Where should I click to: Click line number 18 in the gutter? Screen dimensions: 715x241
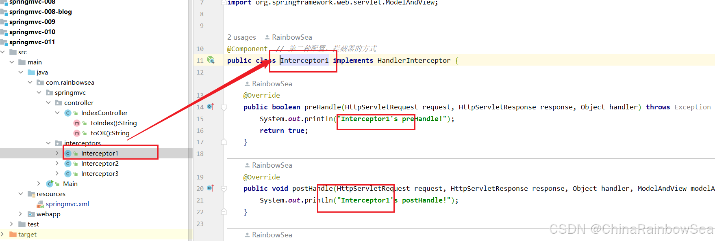[x=200, y=154]
